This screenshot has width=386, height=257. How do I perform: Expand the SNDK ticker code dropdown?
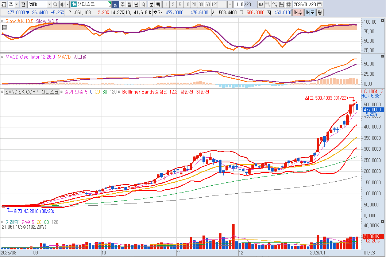(49, 4)
